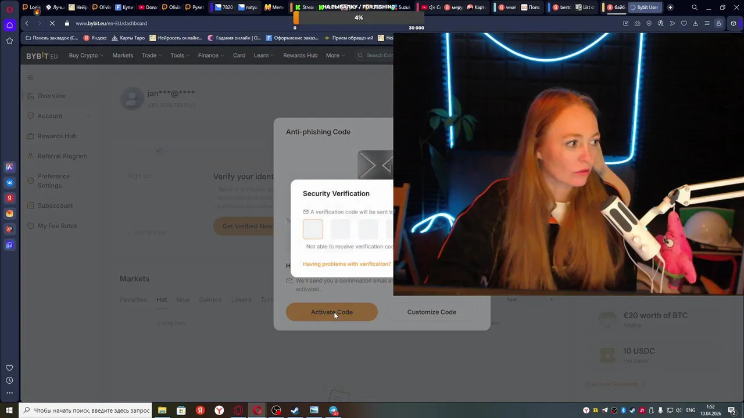Open Overview in the Bybit sidebar
Image resolution: width=744 pixels, height=418 pixels.
click(51, 96)
